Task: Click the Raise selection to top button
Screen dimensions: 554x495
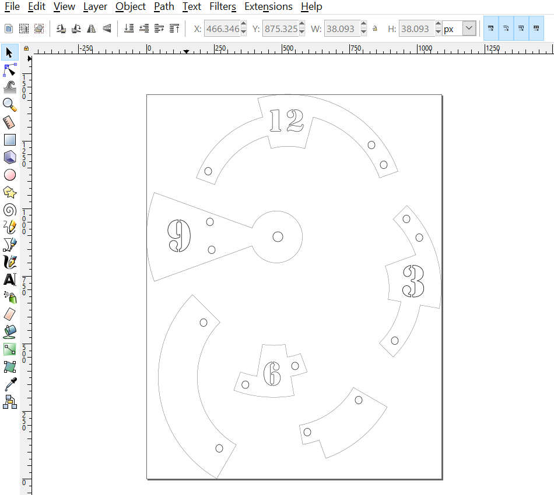Action: 174,28
